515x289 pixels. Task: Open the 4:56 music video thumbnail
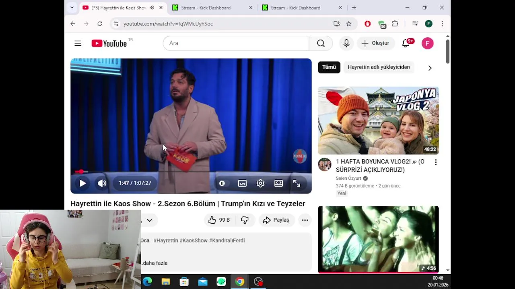378,240
